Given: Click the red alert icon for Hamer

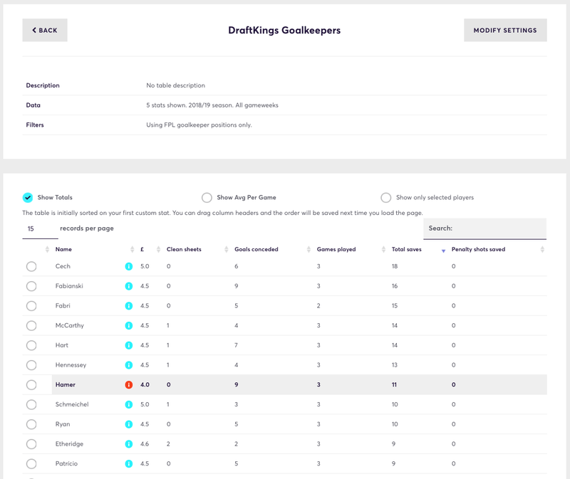Looking at the screenshot, I should (129, 384).
